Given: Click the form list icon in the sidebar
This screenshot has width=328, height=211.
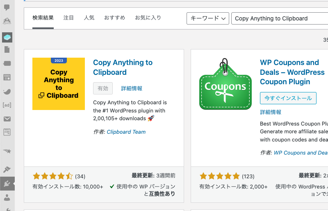Looking at the screenshot, I should [7, 132].
